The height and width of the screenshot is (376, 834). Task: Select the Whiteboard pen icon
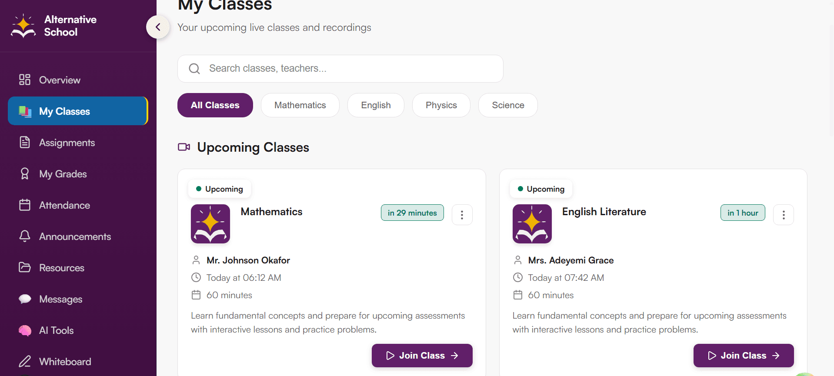click(x=25, y=361)
